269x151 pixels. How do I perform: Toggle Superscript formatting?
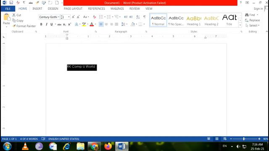[x=69, y=24]
